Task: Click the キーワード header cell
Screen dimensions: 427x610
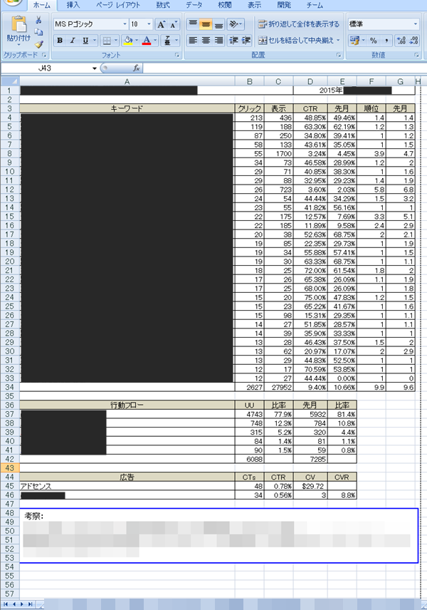Action: (x=127, y=108)
